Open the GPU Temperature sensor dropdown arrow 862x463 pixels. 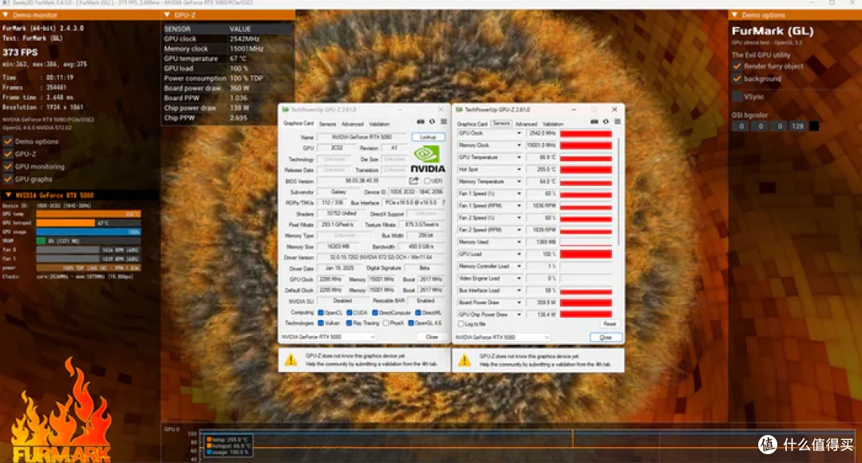pyautogui.click(x=519, y=157)
